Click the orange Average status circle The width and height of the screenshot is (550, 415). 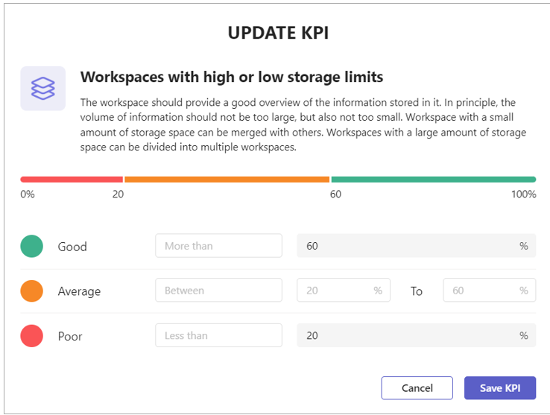31,291
